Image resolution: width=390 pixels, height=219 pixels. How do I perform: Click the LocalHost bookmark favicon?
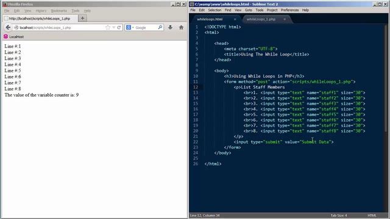[5, 36]
